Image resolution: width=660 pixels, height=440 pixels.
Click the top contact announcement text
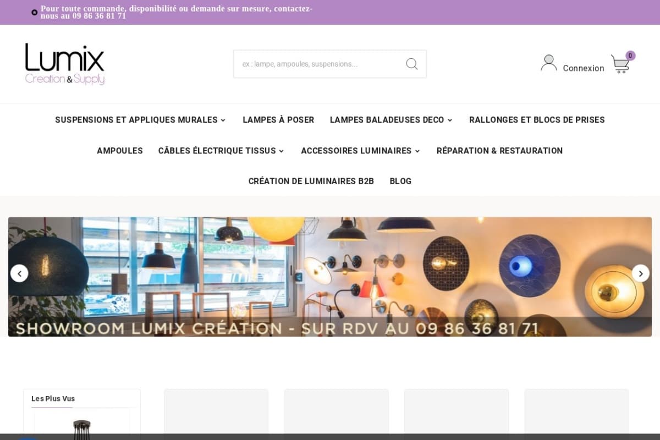(x=177, y=12)
